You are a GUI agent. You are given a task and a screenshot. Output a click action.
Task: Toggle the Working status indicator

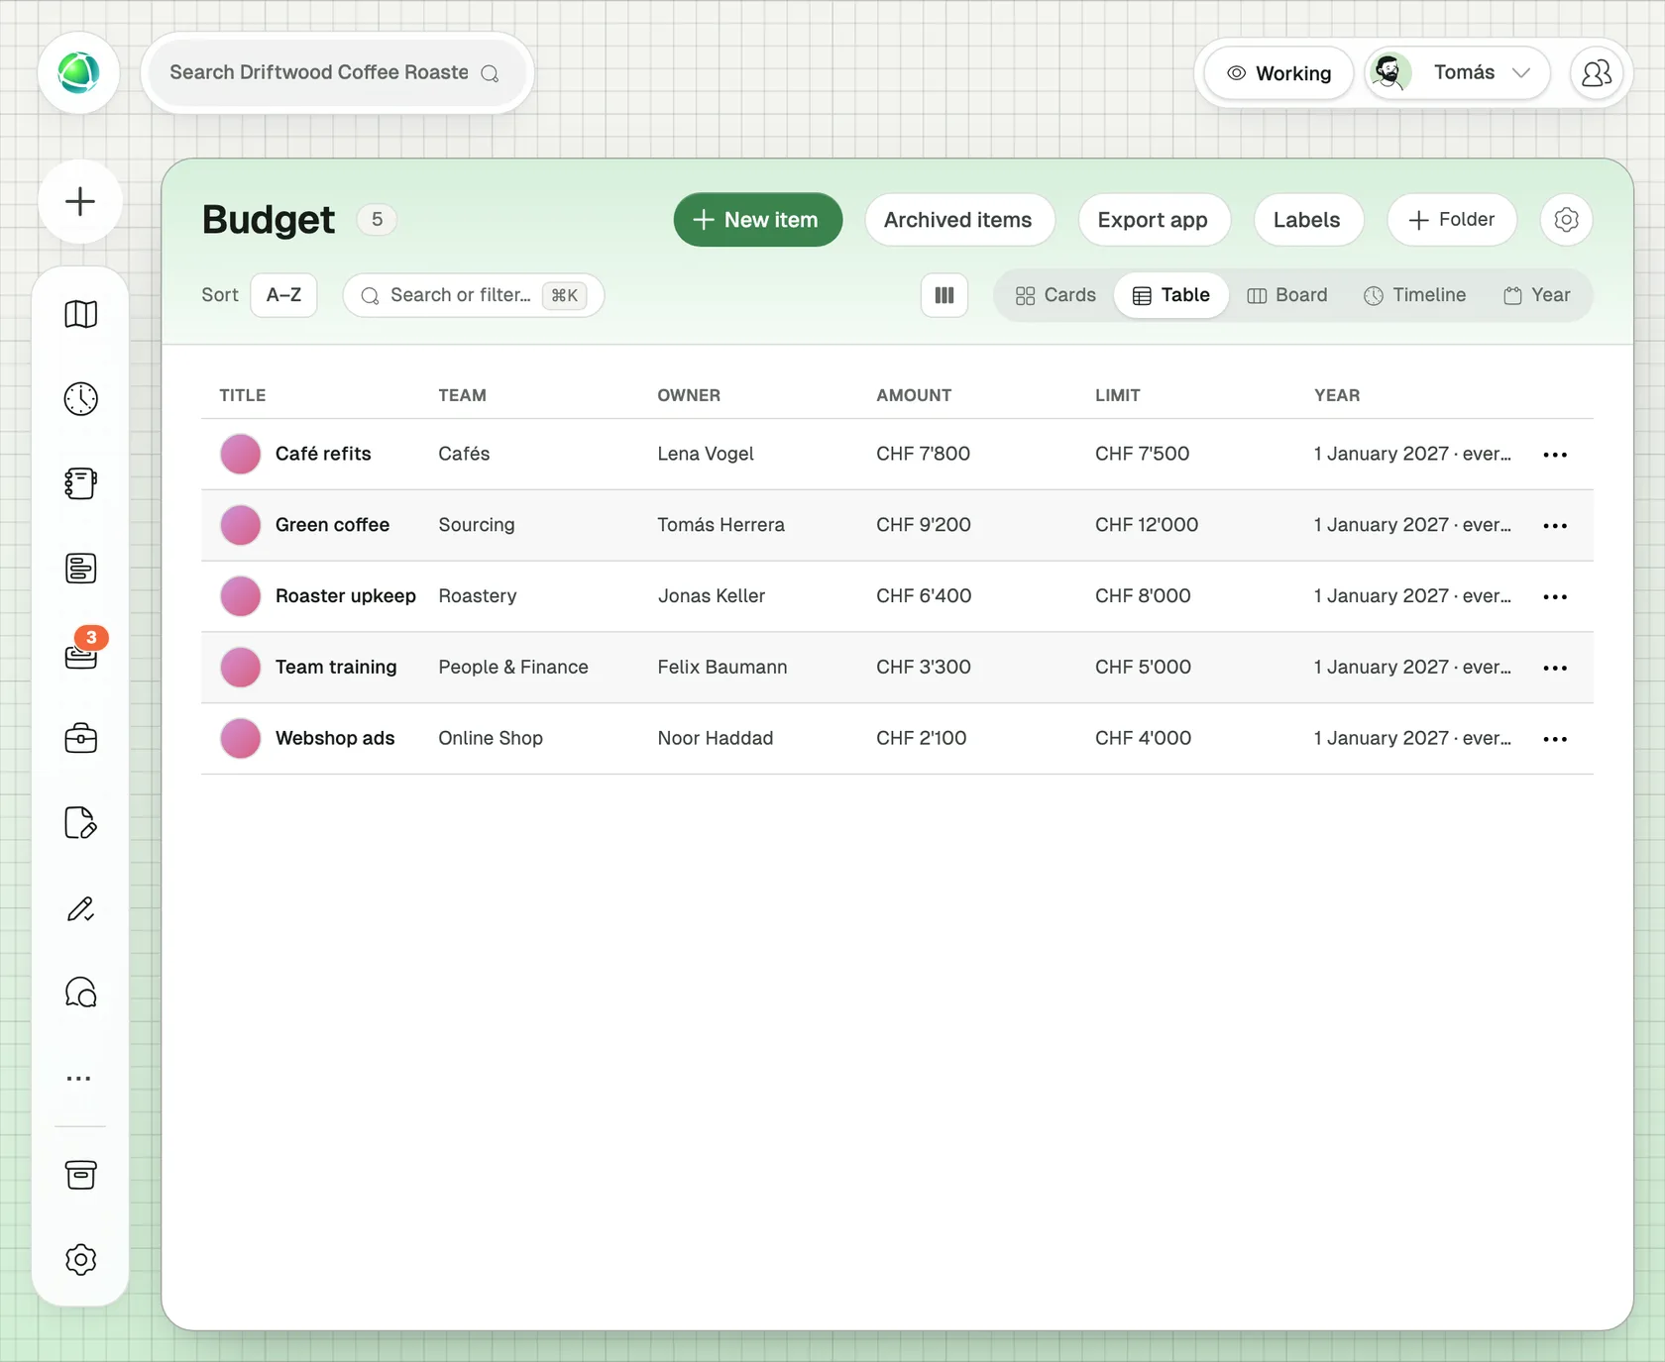point(1278,73)
